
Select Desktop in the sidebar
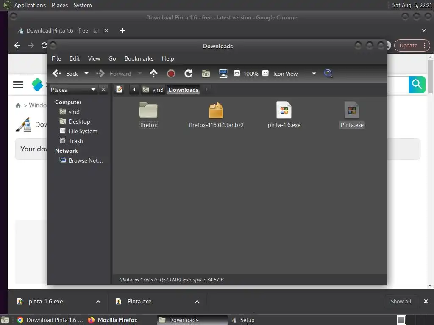pos(75,121)
